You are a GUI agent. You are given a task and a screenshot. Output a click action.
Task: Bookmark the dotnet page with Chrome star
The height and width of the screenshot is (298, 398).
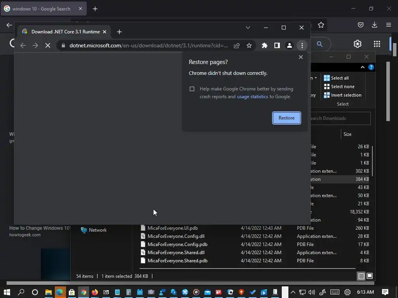coord(249,46)
